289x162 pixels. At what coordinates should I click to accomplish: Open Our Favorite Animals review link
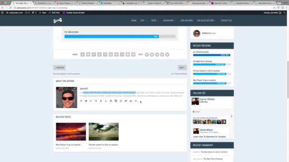[200, 52]
